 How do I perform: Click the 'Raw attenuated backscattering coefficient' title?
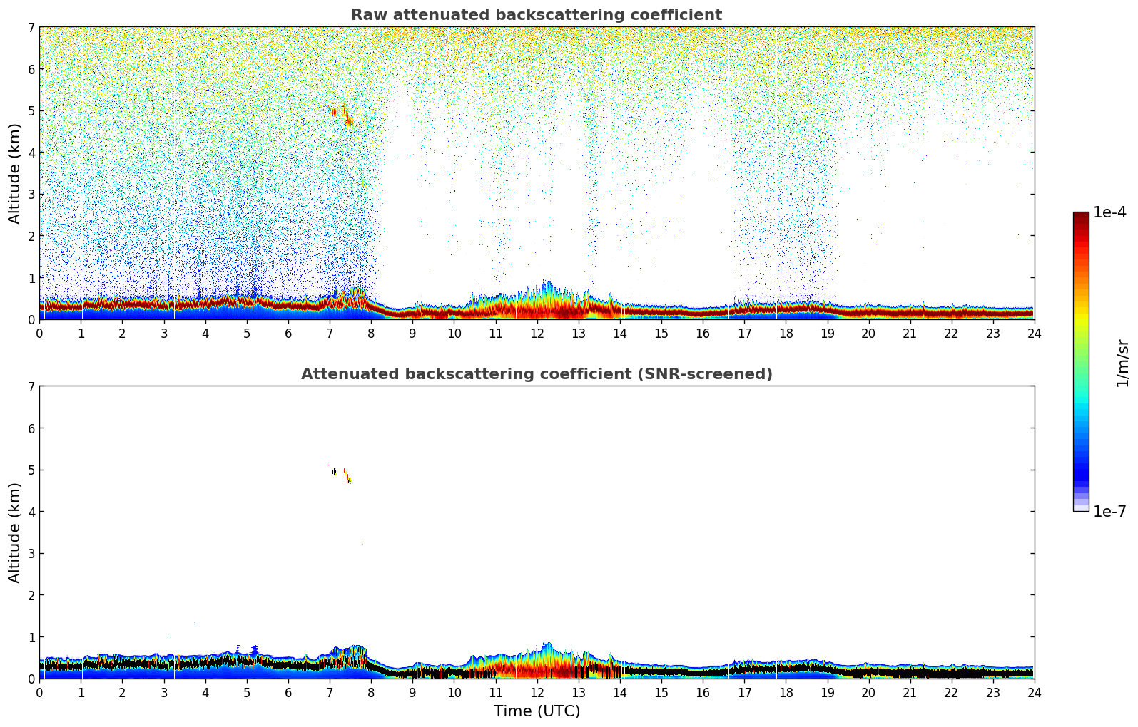coord(536,15)
